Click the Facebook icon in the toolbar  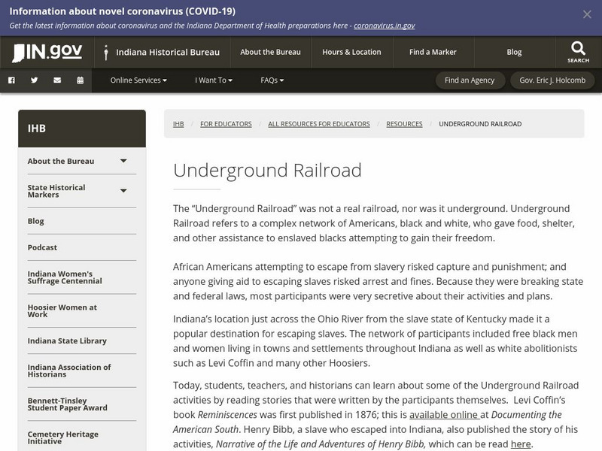[11, 80]
